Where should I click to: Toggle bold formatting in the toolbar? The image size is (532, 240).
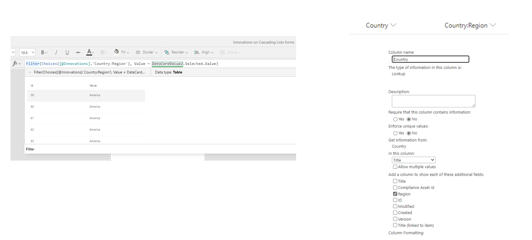[43, 52]
